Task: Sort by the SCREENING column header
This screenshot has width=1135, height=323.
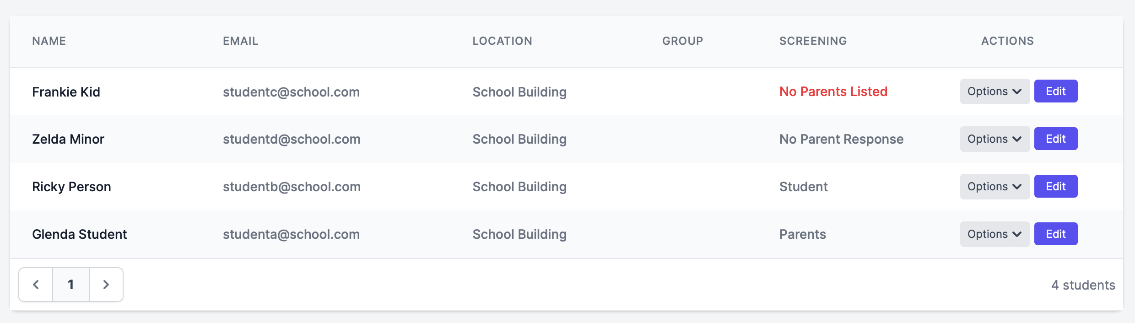Action: 813,41
